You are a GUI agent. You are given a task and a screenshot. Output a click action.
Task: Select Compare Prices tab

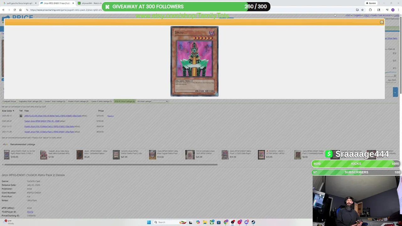[x=9, y=101]
